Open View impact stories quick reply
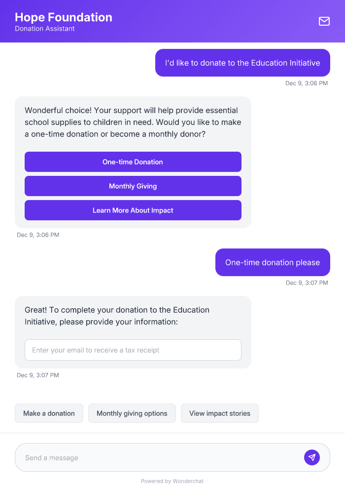Image resolution: width=345 pixels, height=494 pixels. 219,413
